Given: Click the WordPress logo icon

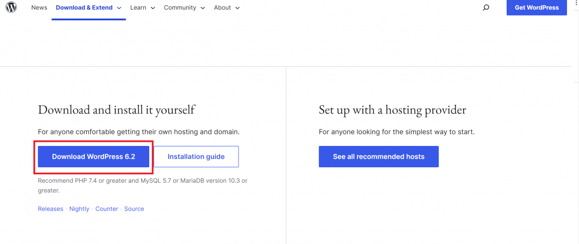Looking at the screenshot, I should [x=11, y=7].
